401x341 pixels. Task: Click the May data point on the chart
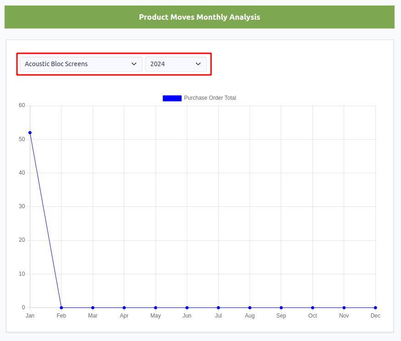pyautogui.click(x=156, y=308)
